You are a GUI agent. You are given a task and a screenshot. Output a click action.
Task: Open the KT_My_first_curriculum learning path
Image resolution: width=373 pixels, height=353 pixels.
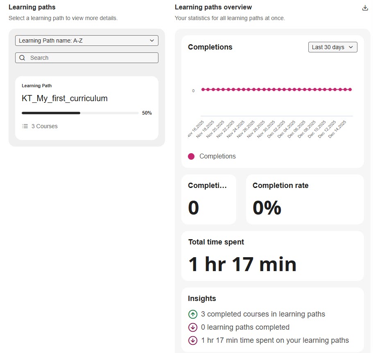point(65,98)
